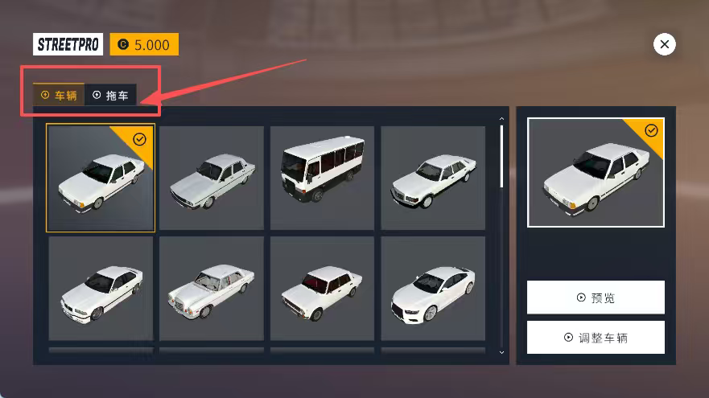Select the modern Audi-style sedan thumbnail
This screenshot has width=709, height=398.
(433, 288)
